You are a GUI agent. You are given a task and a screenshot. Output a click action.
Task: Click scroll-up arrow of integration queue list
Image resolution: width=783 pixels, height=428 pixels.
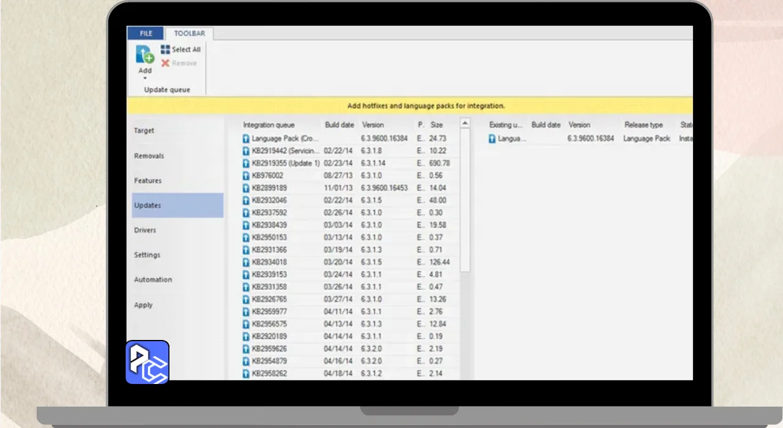tap(465, 124)
